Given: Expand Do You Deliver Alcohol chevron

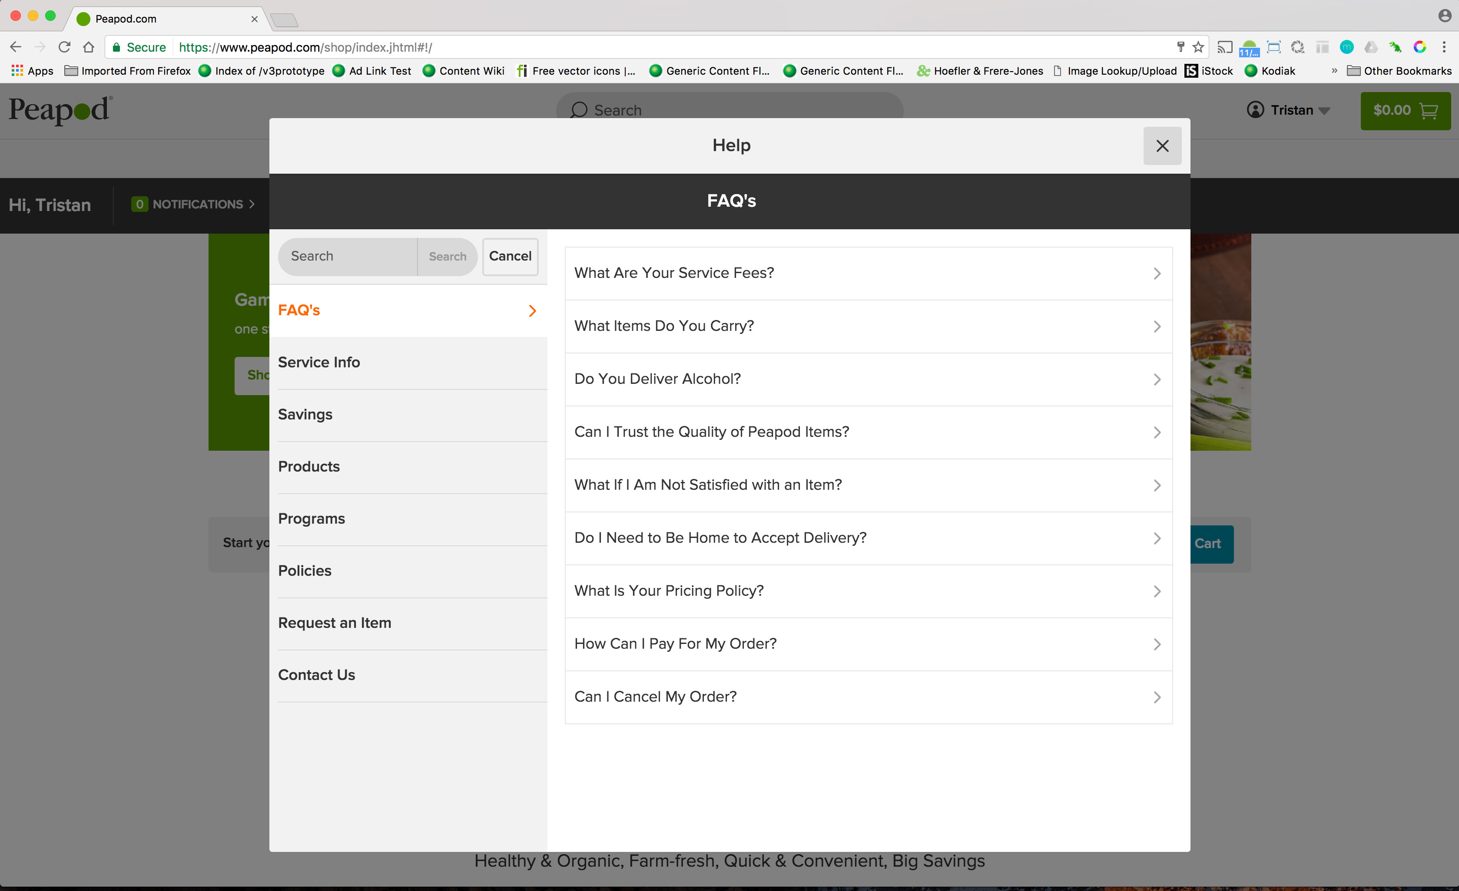Looking at the screenshot, I should click(1157, 379).
